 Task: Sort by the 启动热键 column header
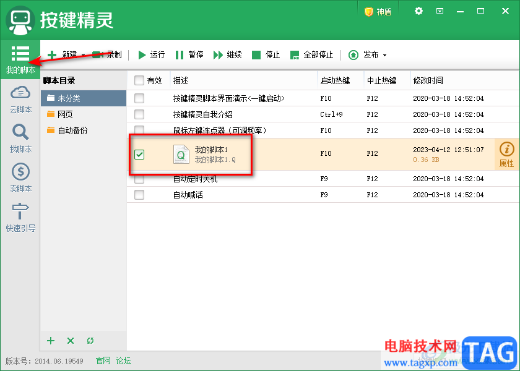click(x=340, y=80)
